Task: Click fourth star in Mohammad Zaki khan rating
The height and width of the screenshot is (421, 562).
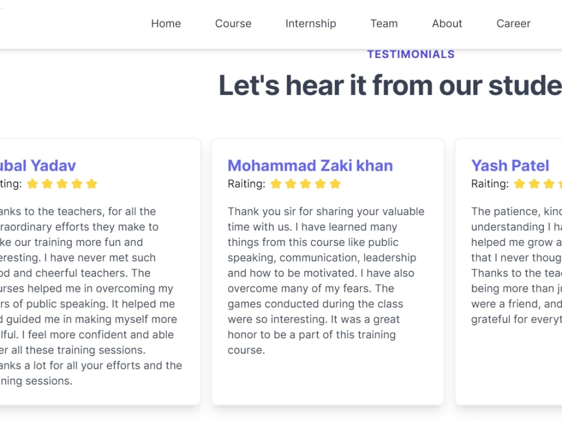Action: [320, 184]
